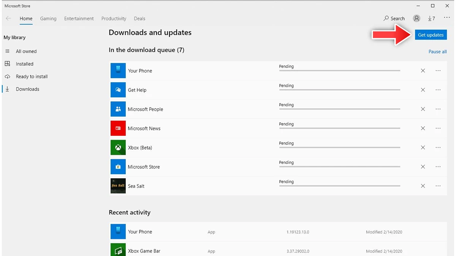The width and height of the screenshot is (456, 256).
Task: Open the top-right See more ellipsis menu
Action: point(447,18)
